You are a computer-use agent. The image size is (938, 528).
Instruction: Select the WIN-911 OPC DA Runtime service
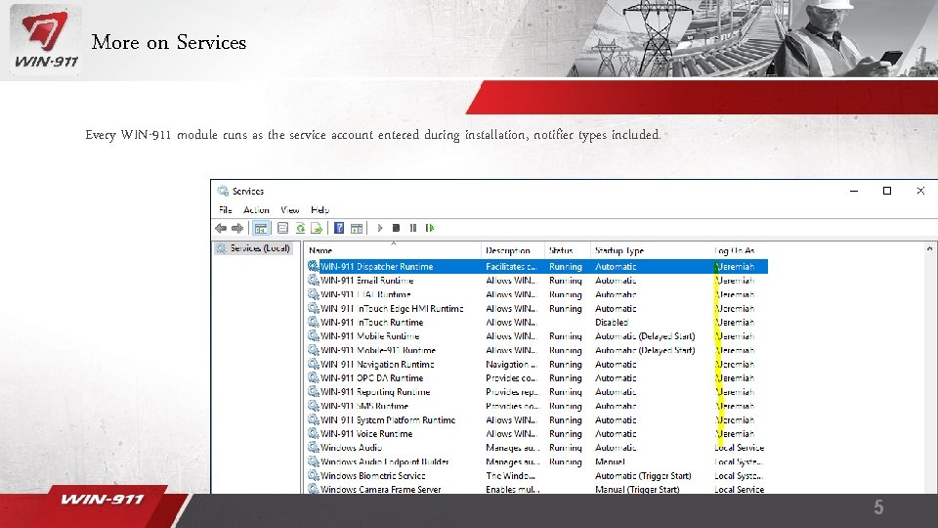pos(371,377)
